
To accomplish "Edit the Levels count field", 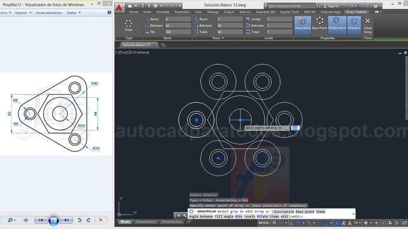I will click(x=279, y=19).
